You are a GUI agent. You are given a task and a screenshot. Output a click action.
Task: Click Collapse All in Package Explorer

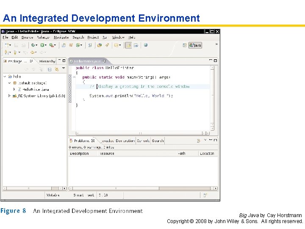click(x=50, y=69)
